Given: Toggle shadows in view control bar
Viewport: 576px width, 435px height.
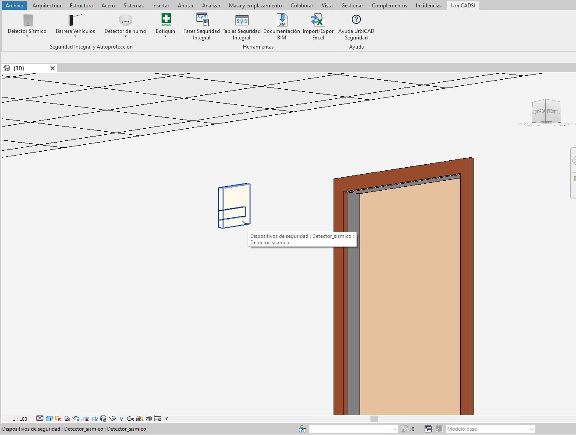Looking at the screenshot, I should point(67,419).
